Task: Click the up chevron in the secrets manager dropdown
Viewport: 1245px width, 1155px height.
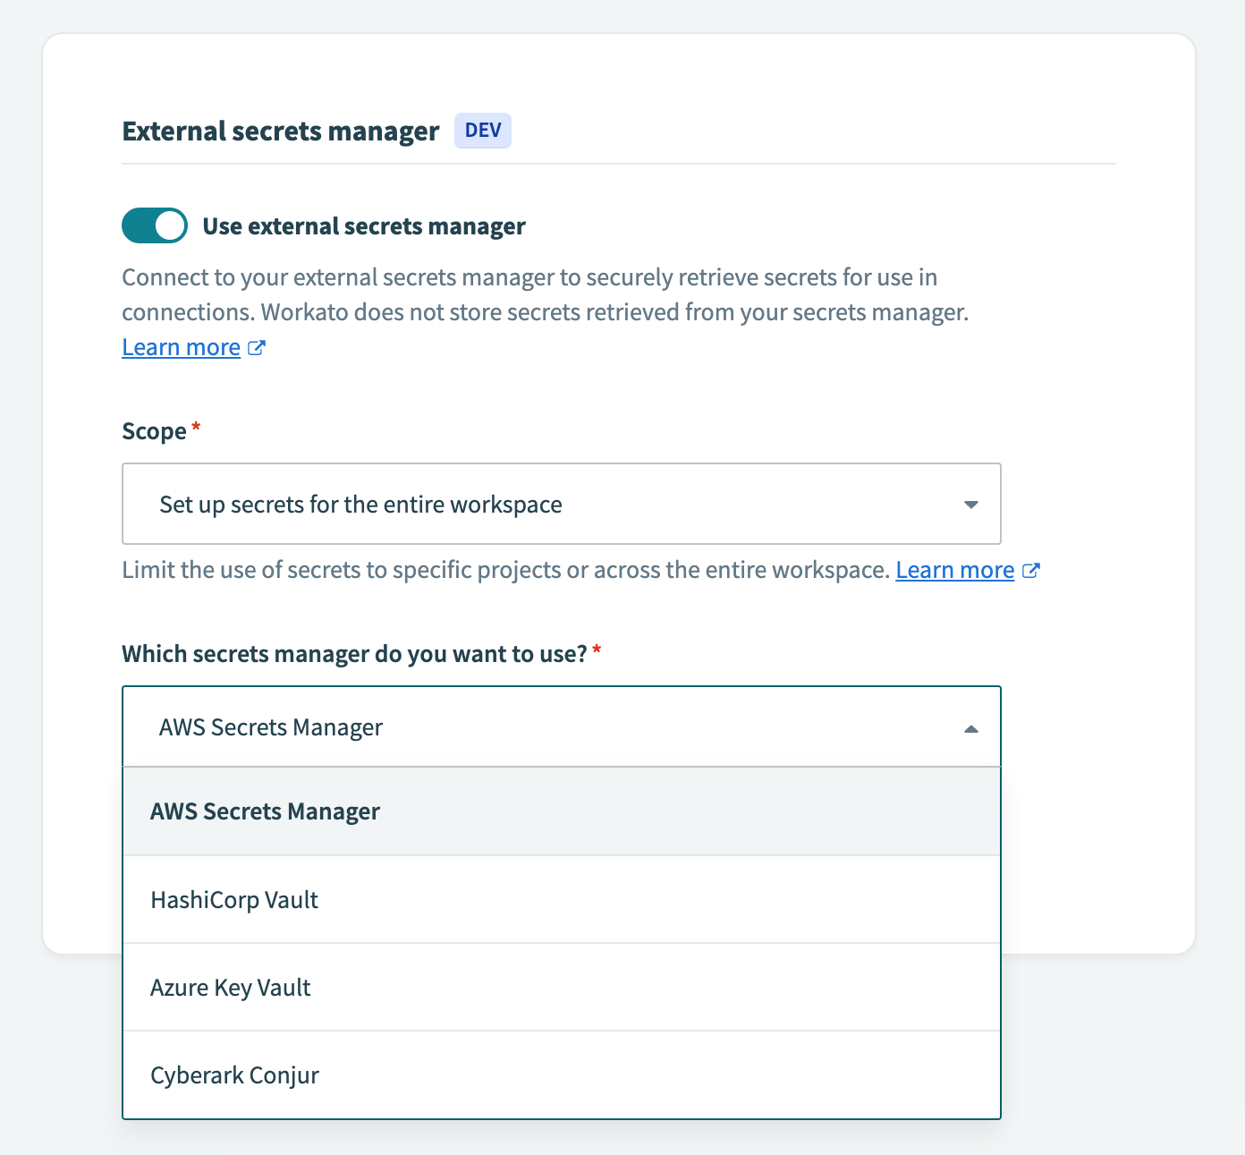Action: (970, 730)
